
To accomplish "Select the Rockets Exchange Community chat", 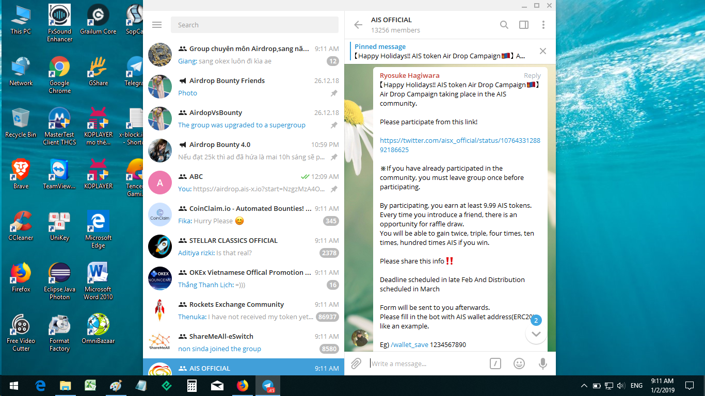I will [244, 310].
